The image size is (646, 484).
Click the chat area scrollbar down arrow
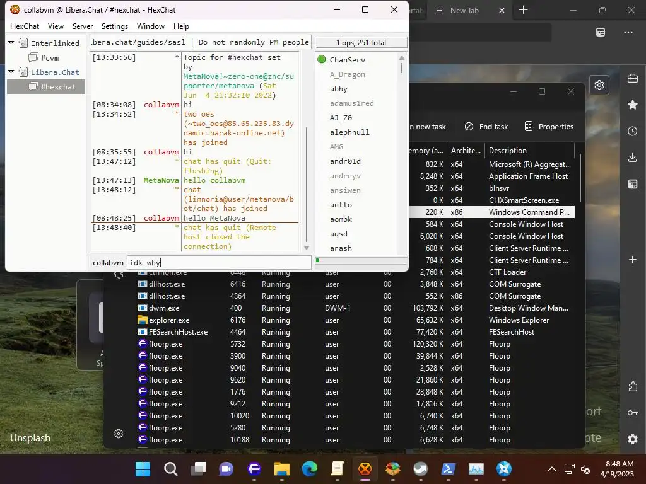(x=307, y=247)
